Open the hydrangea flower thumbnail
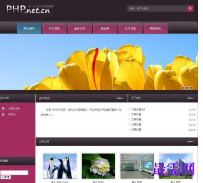The image size is (203, 183). 99,166
